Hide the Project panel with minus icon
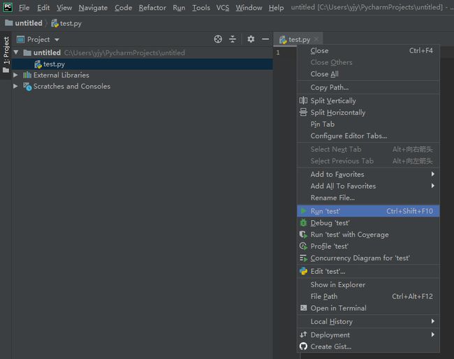Viewport: 454px width, 359px height. pyautogui.click(x=265, y=39)
